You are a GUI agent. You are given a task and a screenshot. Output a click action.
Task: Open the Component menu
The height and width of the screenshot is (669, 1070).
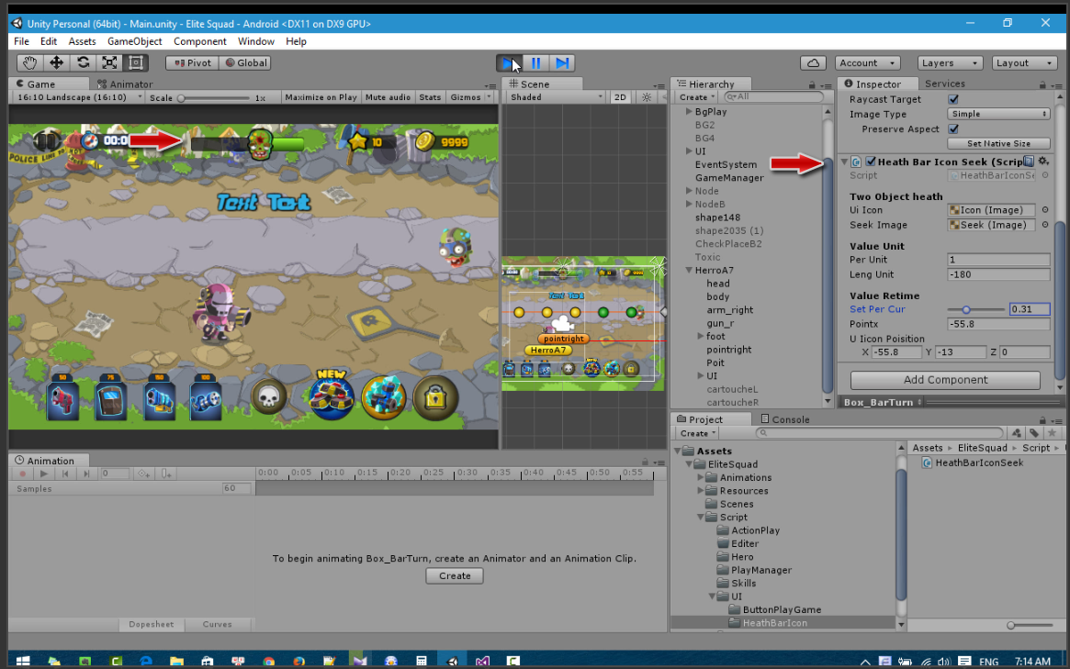[x=200, y=41]
